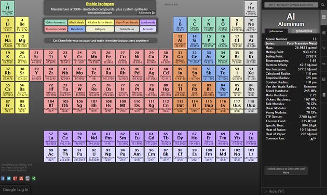Screen dimensions: 327x195
Task: Select the Polonium (Po) element cell
Action: coord(223,89)
